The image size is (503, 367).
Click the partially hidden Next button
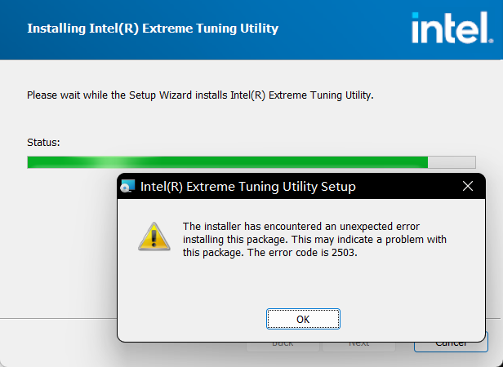[358, 346]
